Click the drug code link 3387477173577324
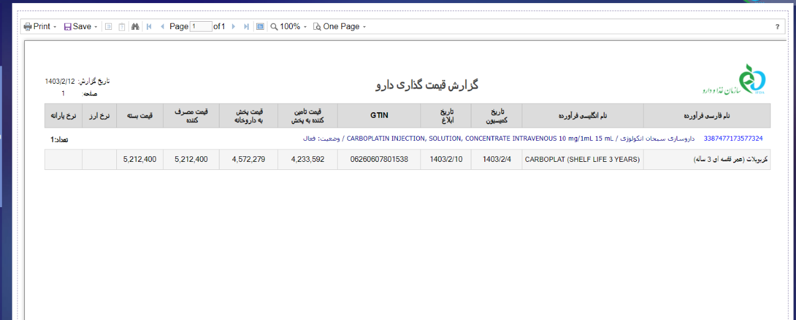The width and height of the screenshot is (796, 320). click(733, 138)
